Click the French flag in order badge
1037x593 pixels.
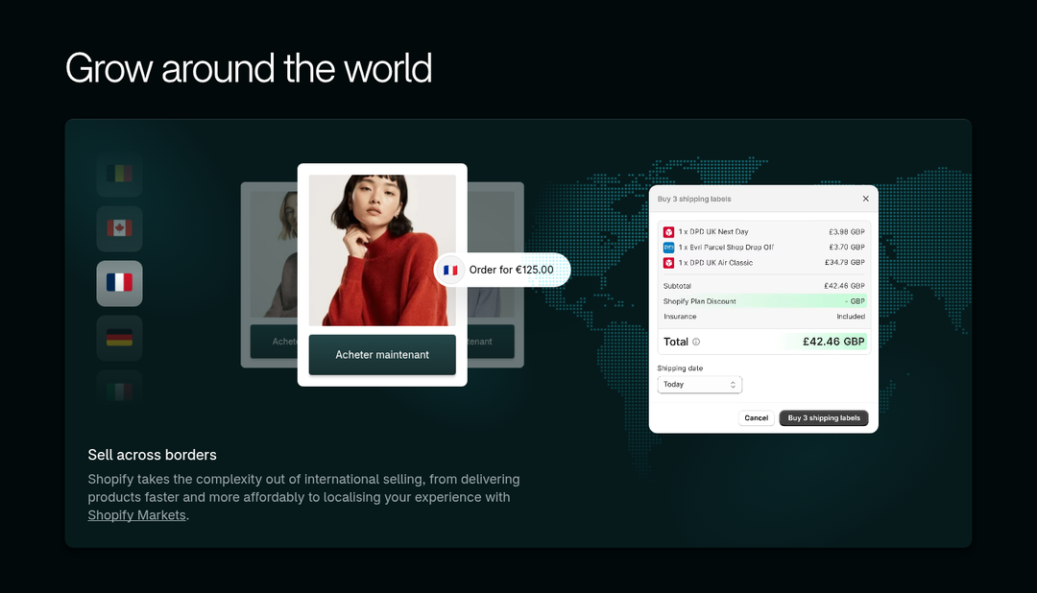(x=450, y=270)
